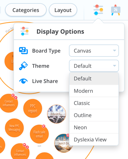This screenshot has width=128, height=159.
Task: Click flag badge on top Contact influencers bubble
Action: (x=13, y=95)
